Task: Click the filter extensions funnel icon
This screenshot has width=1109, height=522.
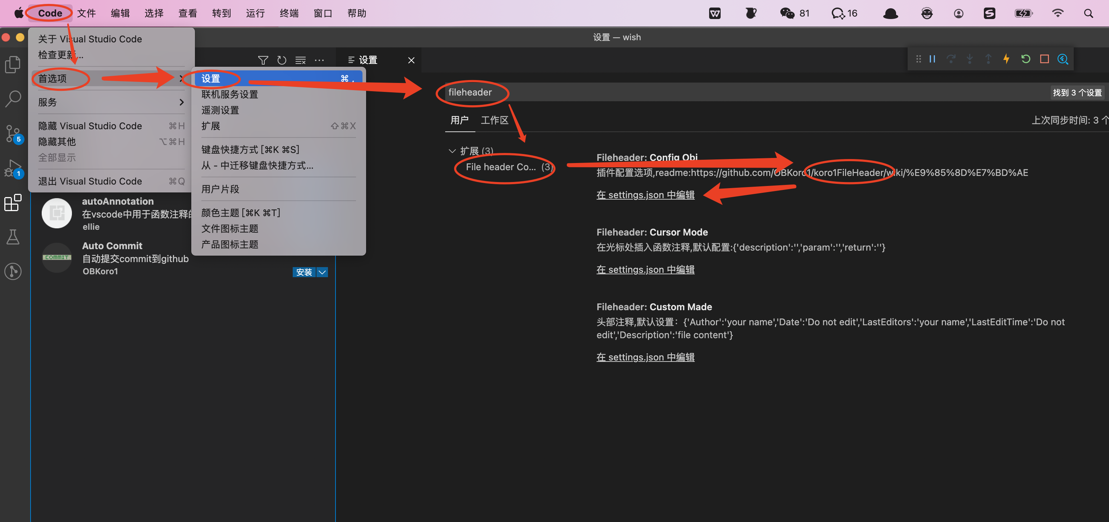Action: coord(263,60)
